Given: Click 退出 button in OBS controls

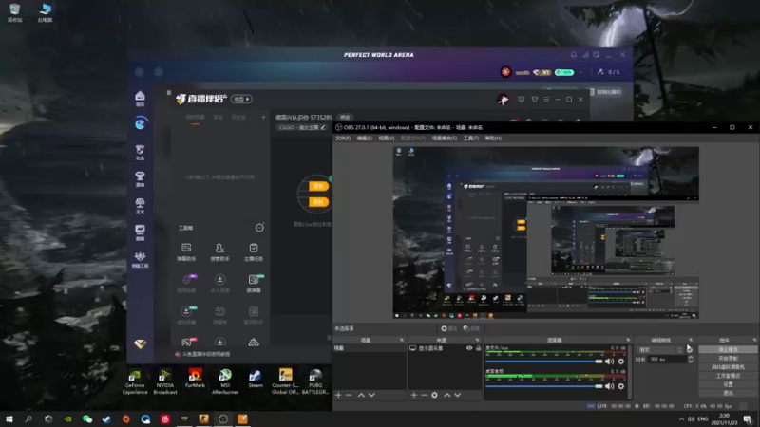Looking at the screenshot, I should [x=728, y=393].
